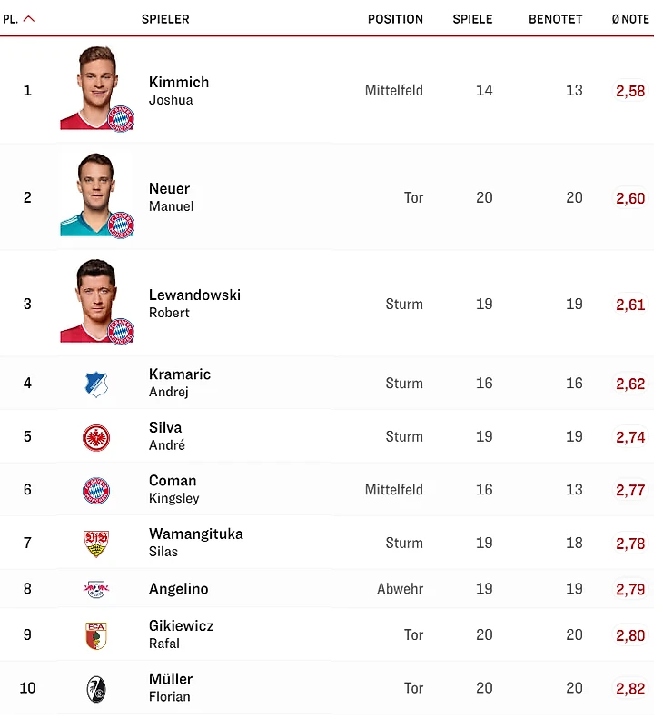Click the SC Freiburg logo beside Müller
Image resolution: width=663 pixels, height=719 pixels.
point(96,688)
